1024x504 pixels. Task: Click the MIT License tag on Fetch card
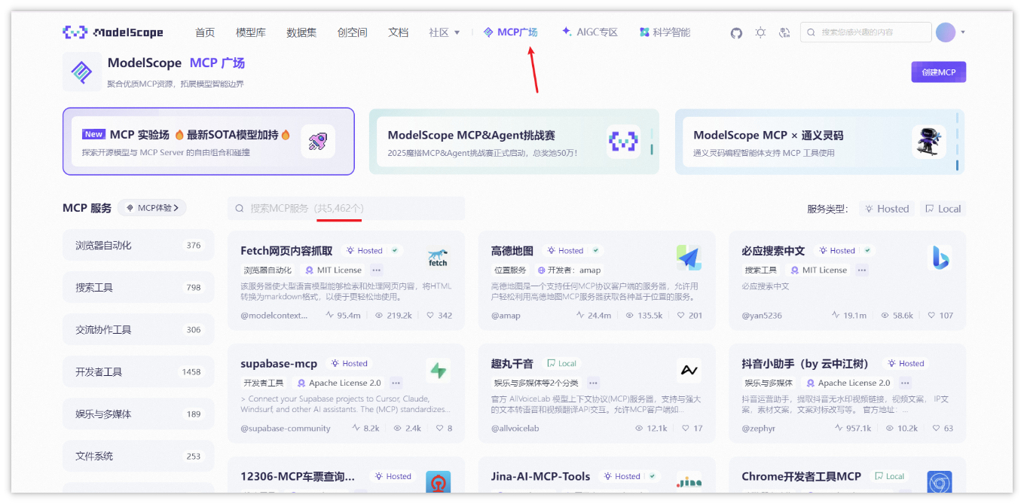tap(333, 270)
